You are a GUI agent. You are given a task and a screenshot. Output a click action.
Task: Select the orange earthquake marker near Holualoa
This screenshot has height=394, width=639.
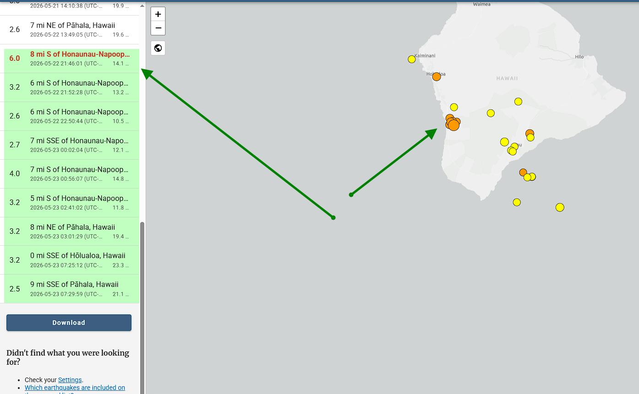pyautogui.click(x=437, y=76)
